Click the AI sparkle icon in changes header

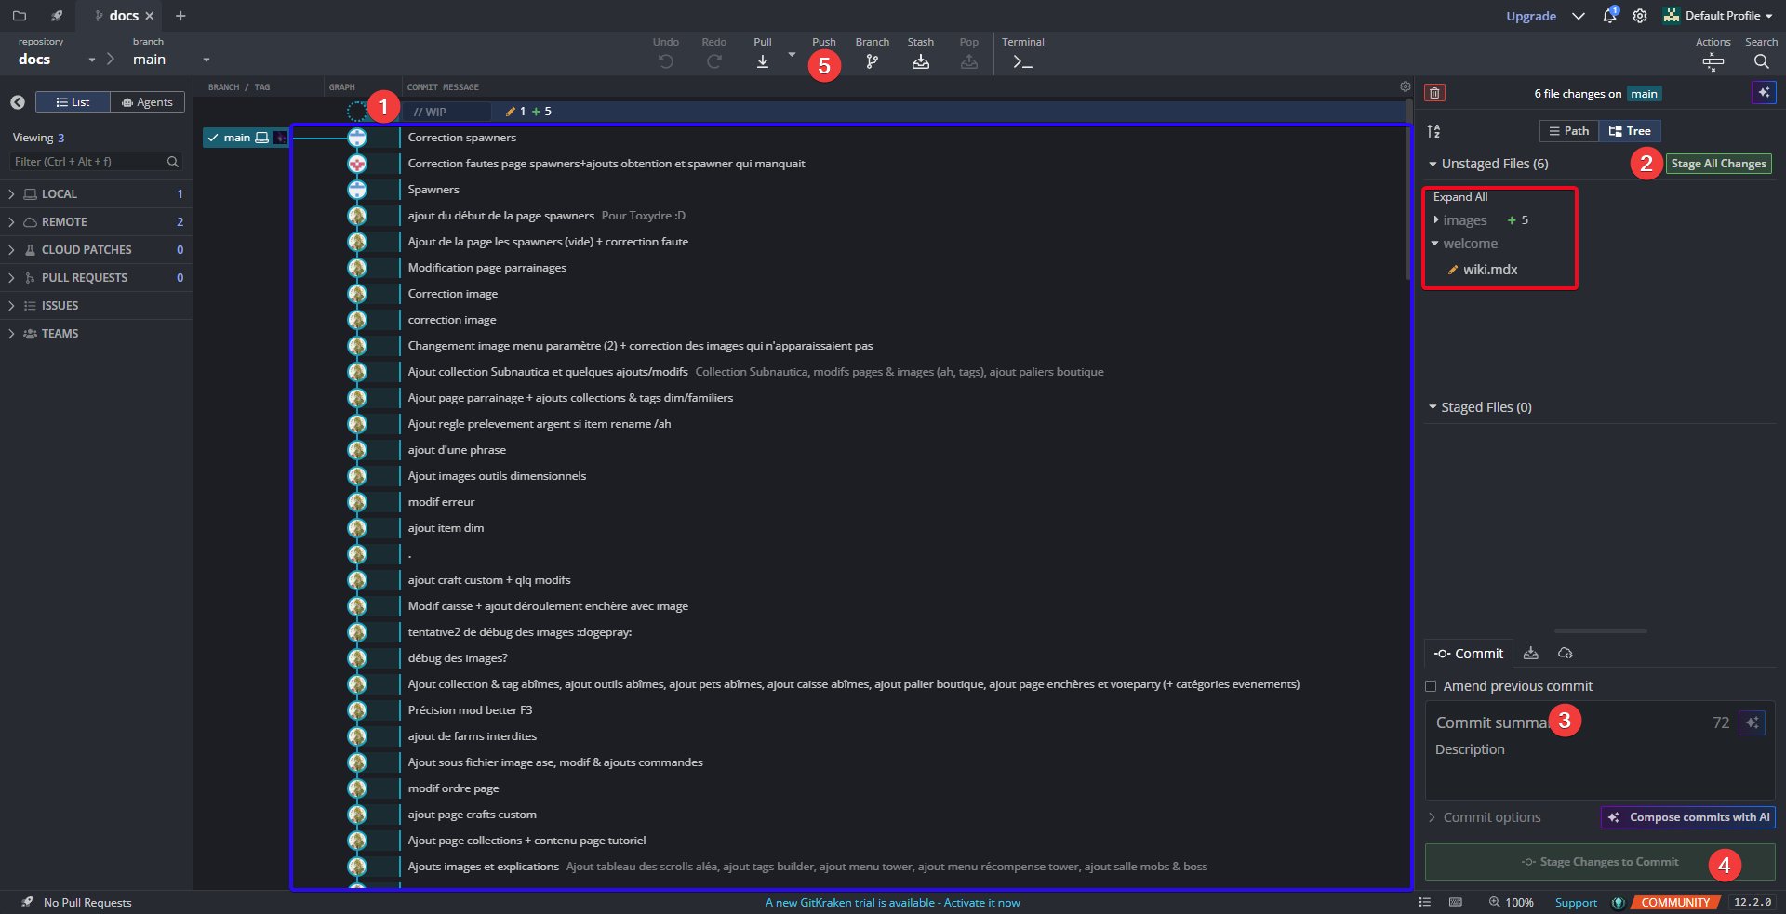point(1764,93)
